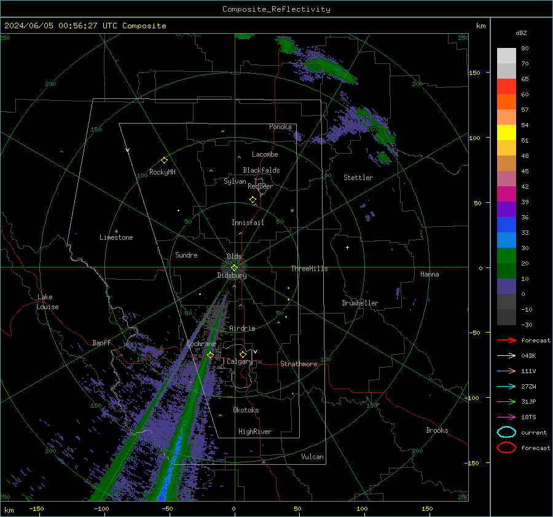Click the red 60 dBZ color swatch
This screenshot has width=553, height=517.
(x=506, y=87)
